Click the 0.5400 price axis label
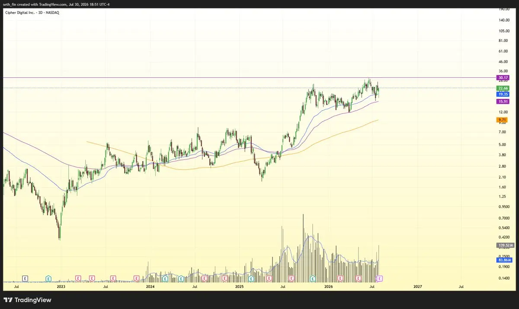Screen dimensions: 519x309 tap(503, 228)
